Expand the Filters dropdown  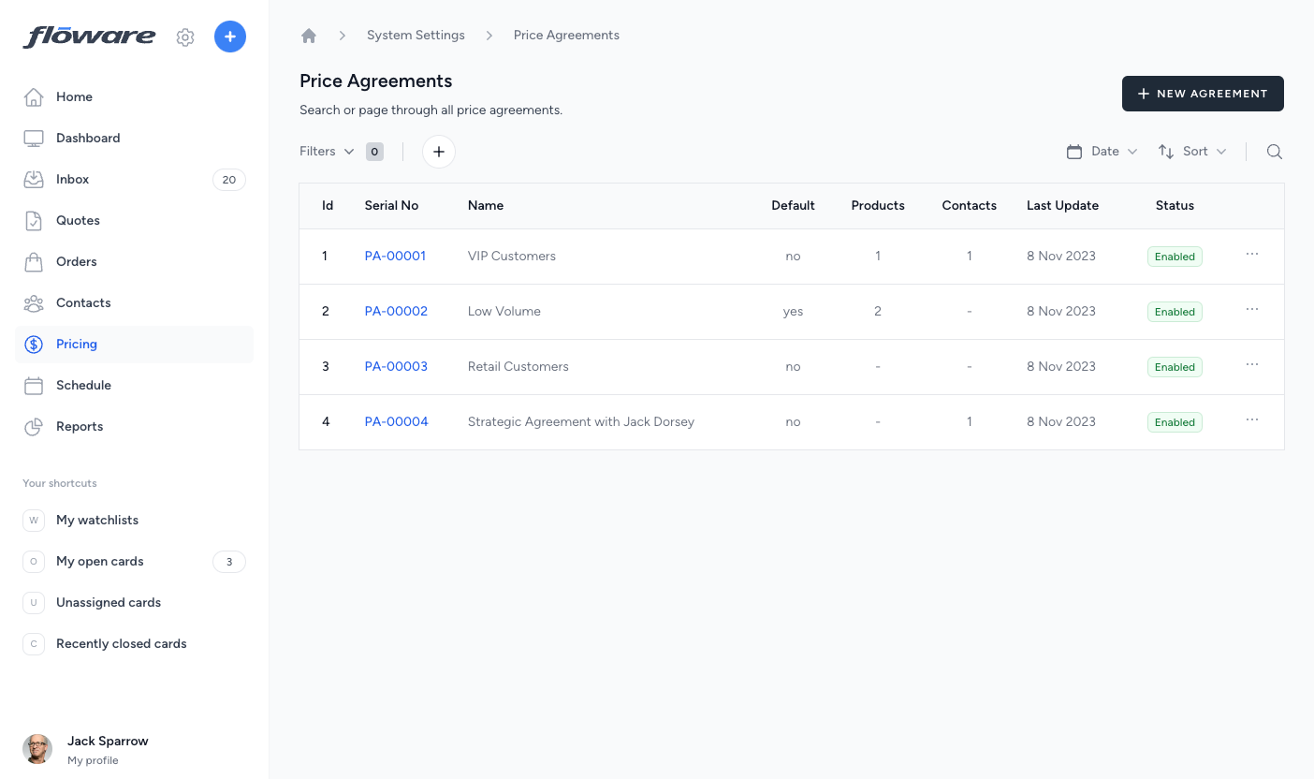(327, 152)
